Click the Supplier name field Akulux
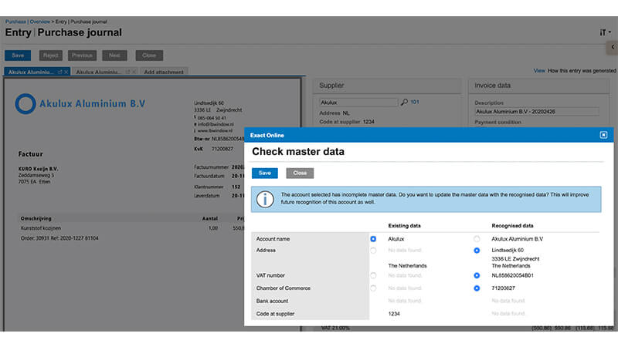This screenshot has height=347, width=618. coord(358,103)
